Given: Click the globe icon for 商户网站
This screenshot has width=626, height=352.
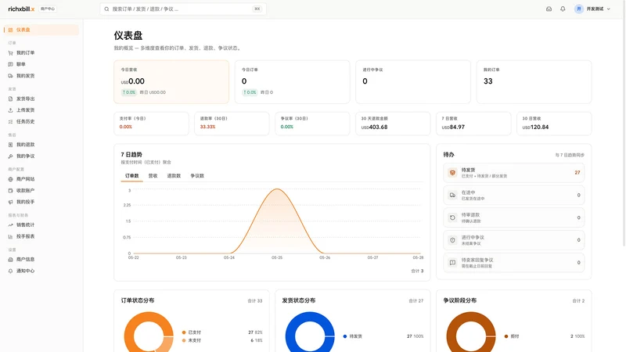Looking at the screenshot, I should point(10,179).
